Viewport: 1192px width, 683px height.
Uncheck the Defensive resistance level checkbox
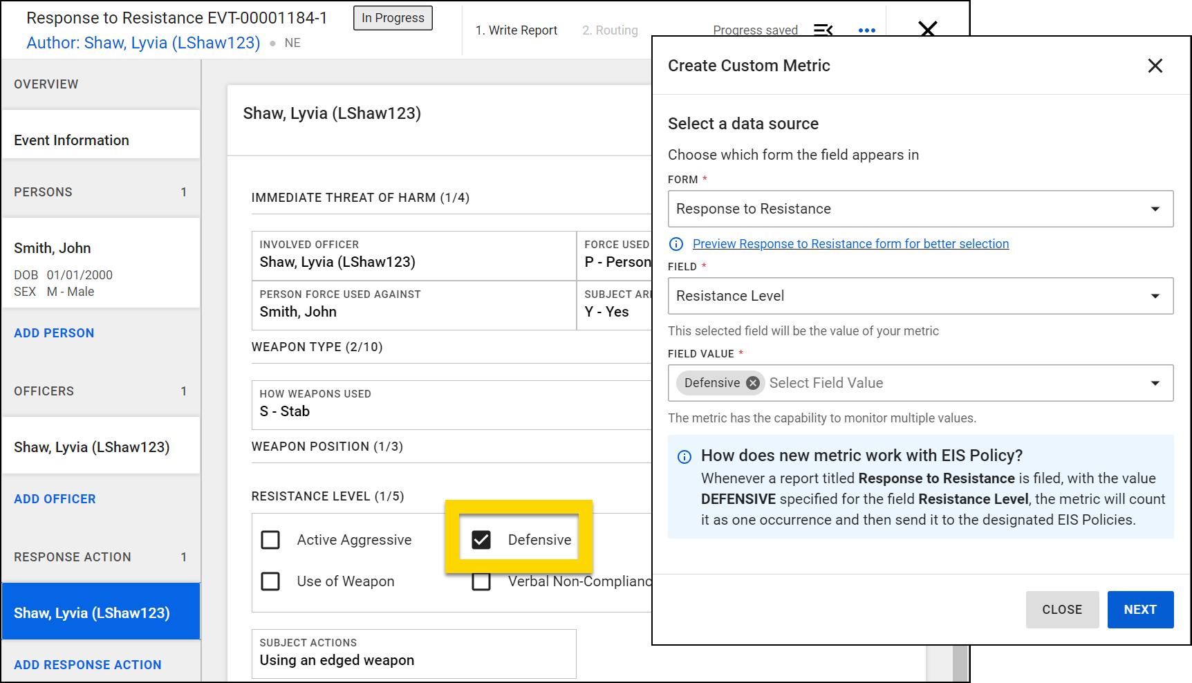[481, 540]
